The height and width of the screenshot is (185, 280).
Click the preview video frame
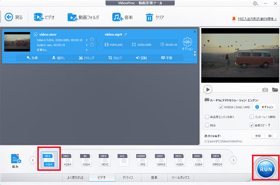(240, 55)
